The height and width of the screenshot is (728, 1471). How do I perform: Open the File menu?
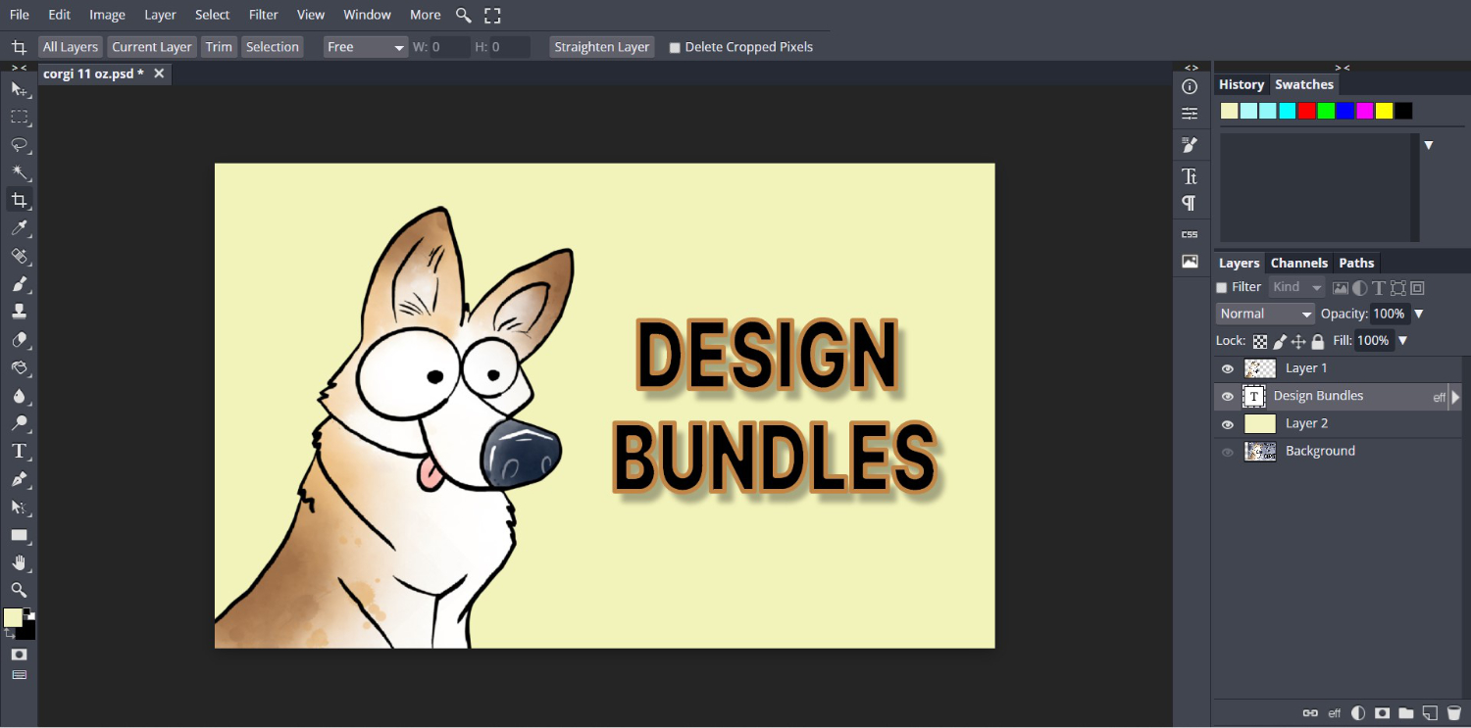tap(20, 15)
